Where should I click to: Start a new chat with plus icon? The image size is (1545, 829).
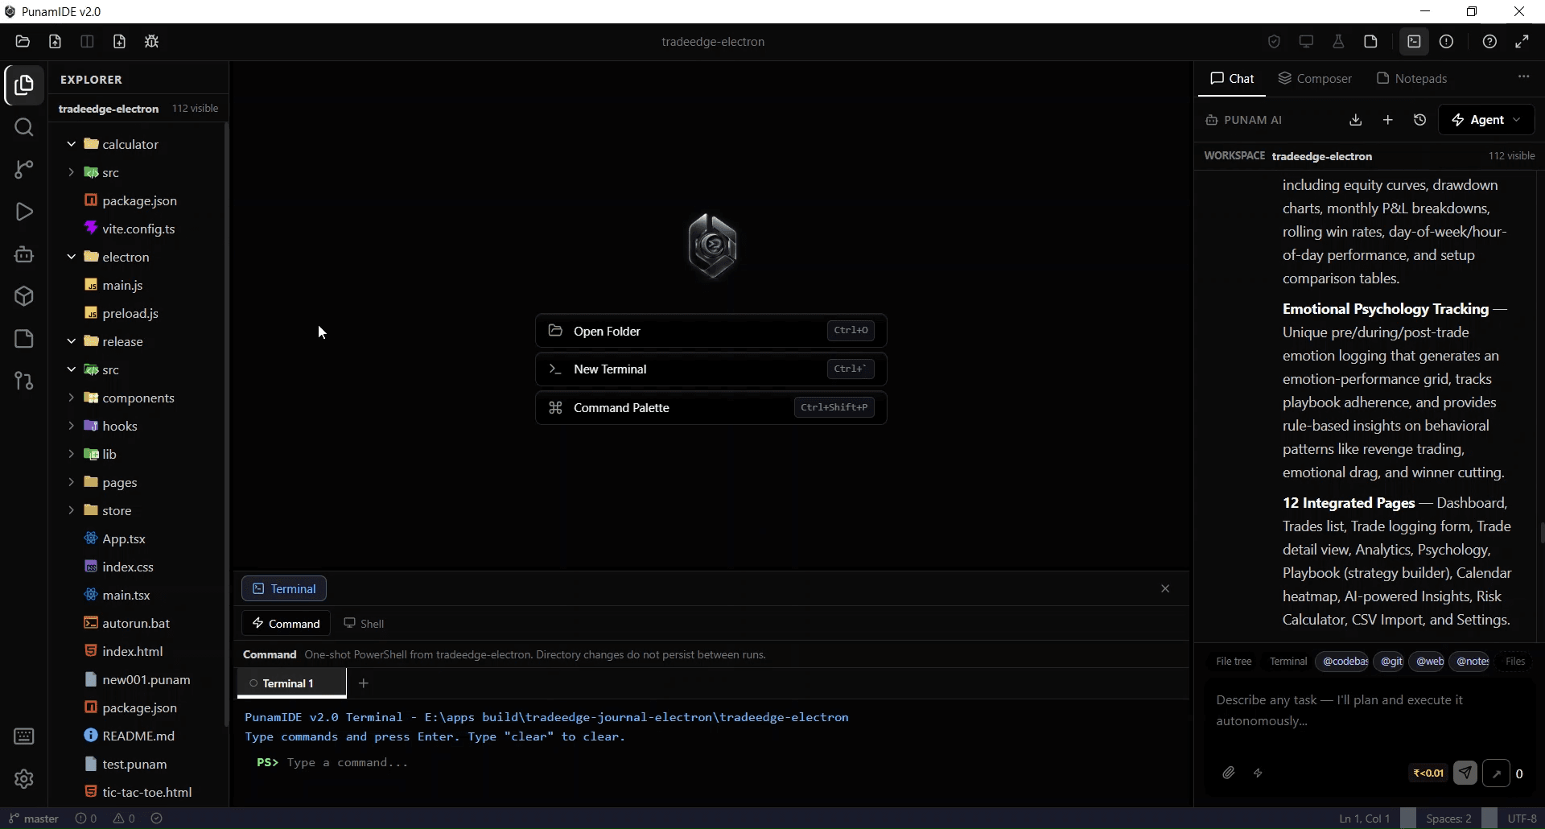click(x=1388, y=120)
